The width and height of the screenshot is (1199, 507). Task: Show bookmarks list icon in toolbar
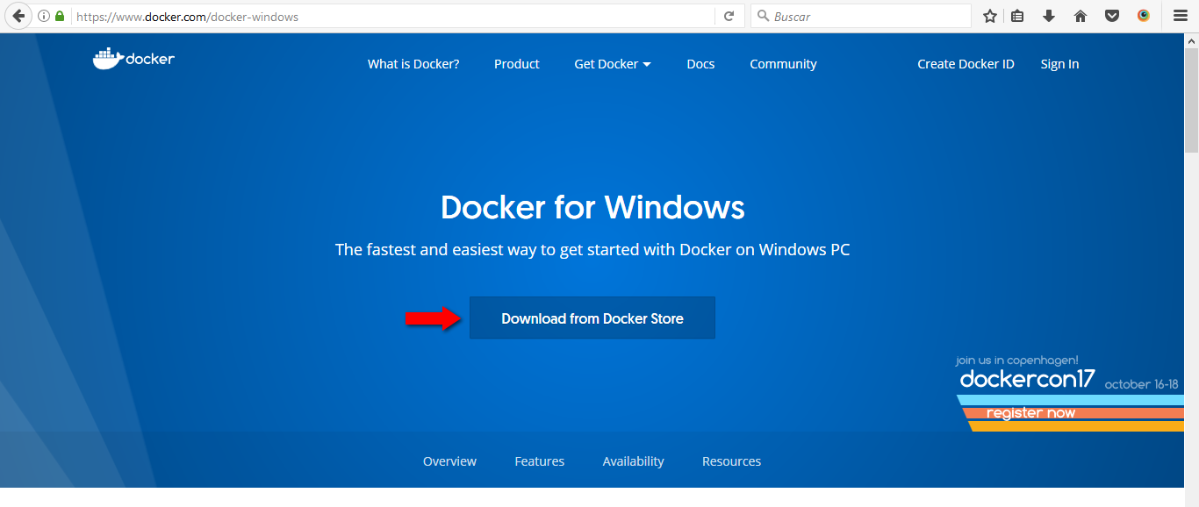pyautogui.click(x=1018, y=16)
